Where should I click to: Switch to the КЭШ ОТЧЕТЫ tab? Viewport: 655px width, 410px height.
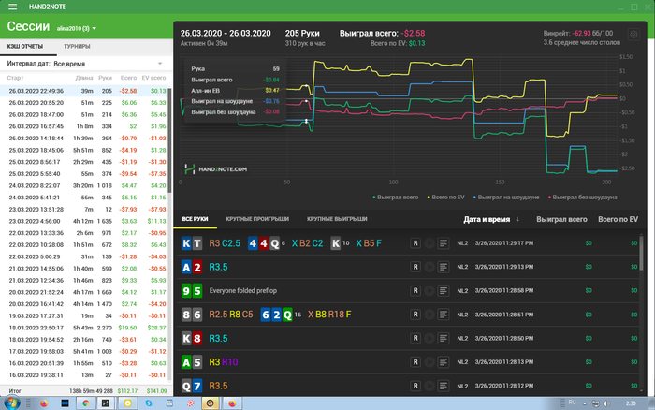click(x=25, y=47)
